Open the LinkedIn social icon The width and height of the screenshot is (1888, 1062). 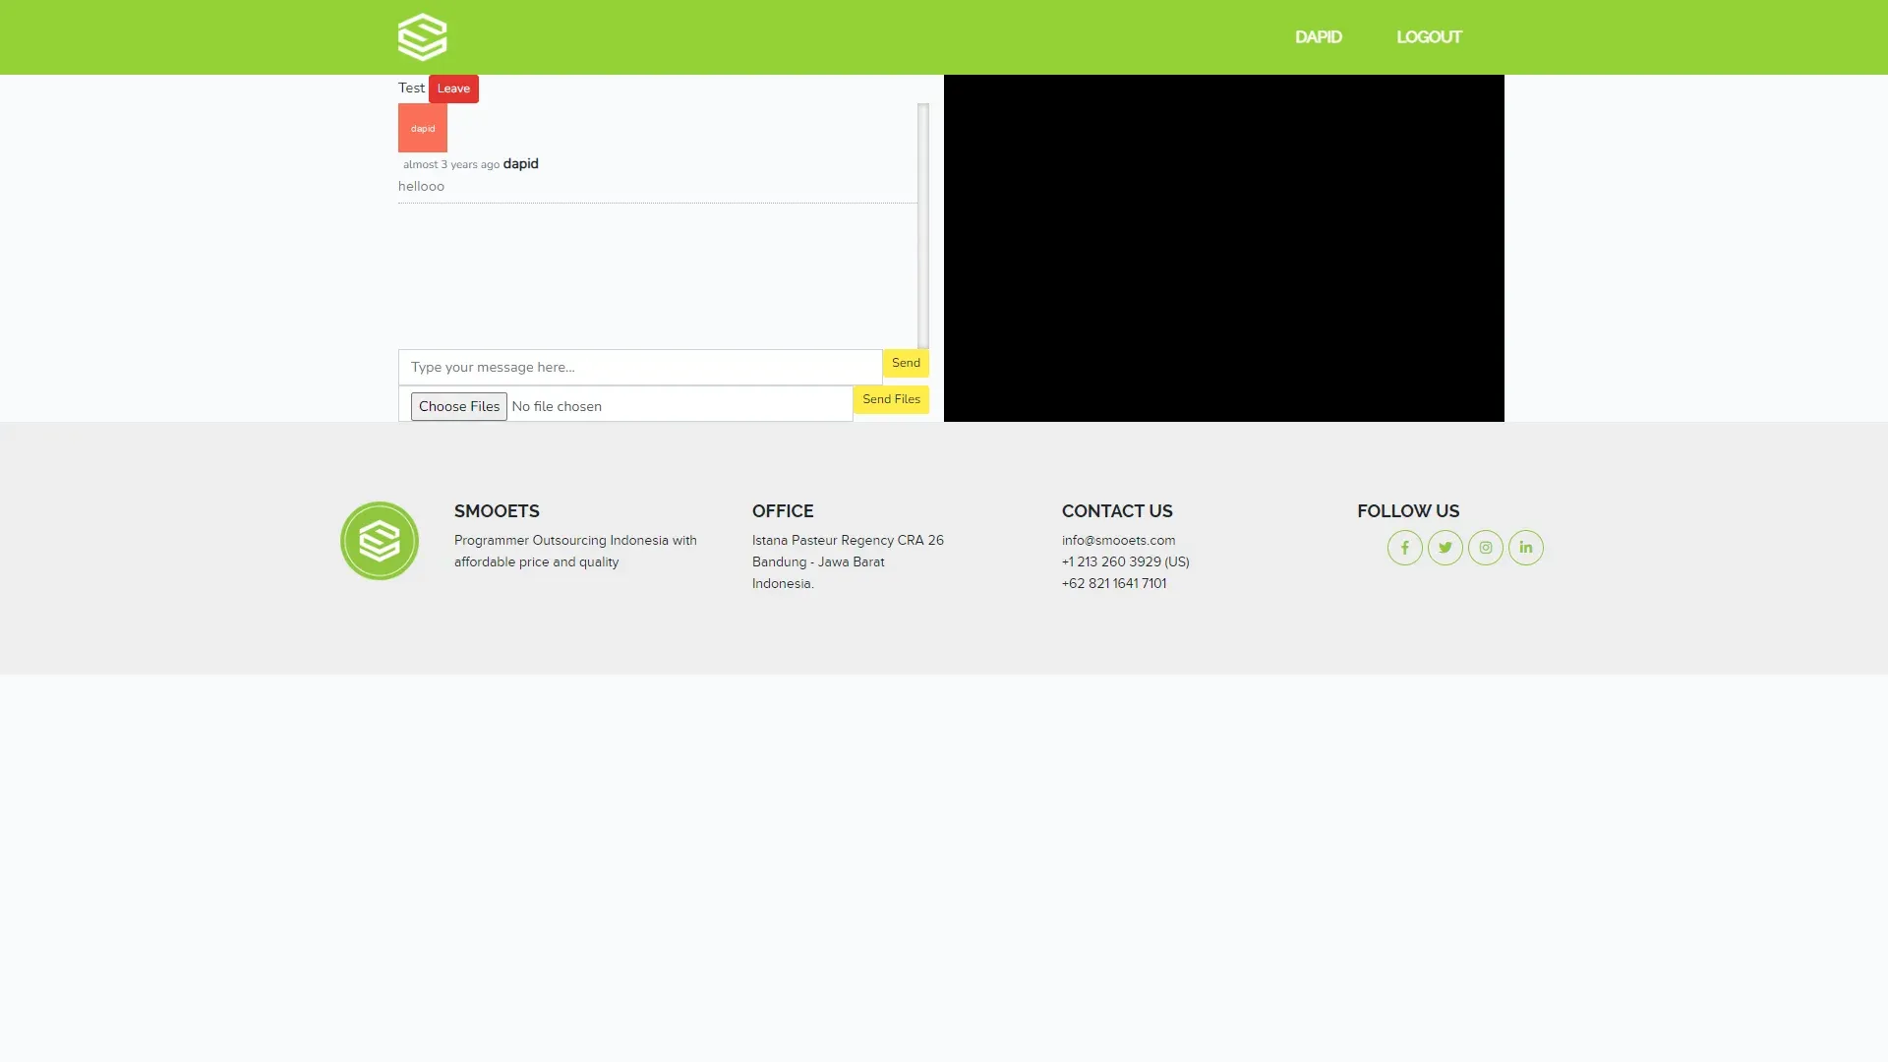click(x=1525, y=548)
